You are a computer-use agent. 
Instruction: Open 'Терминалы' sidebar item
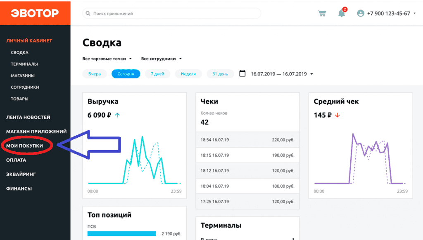(24, 64)
